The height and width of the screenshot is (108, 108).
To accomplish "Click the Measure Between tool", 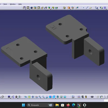I will point(79,97).
